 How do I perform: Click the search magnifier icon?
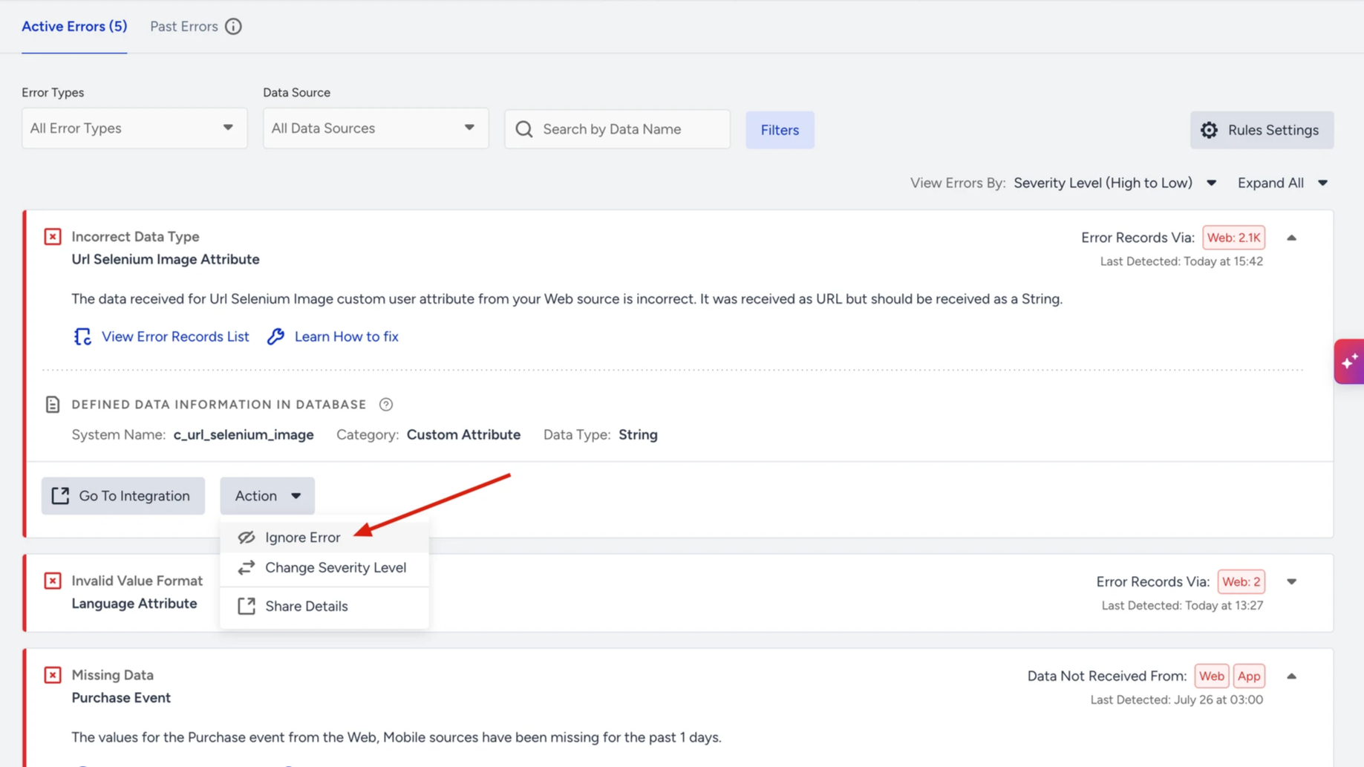524,129
